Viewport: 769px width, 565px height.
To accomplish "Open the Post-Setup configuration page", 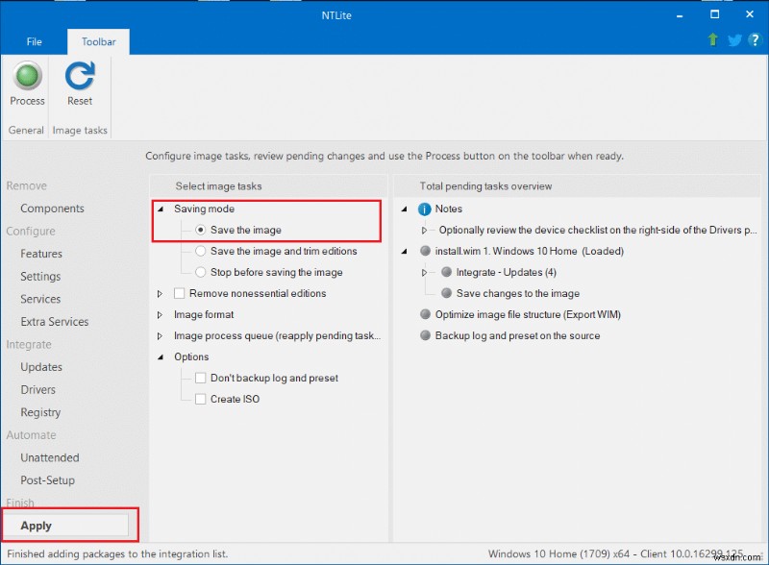I will [x=49, y=479].
